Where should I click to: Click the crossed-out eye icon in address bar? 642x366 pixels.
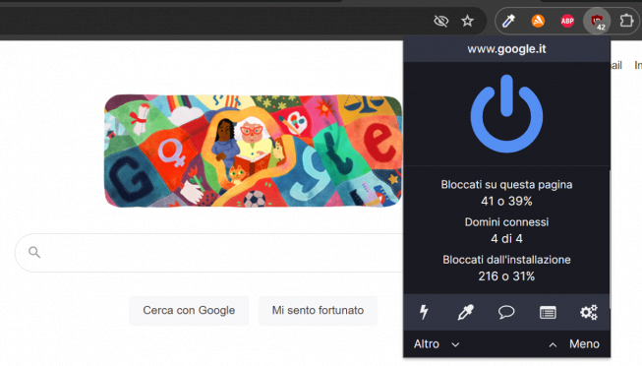[441, 21]
